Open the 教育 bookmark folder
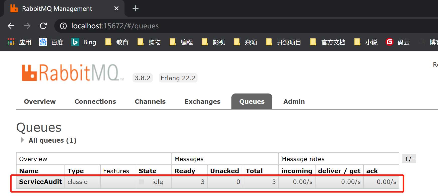The height and width of the screenshot is (196, 438). click(117, 42)
